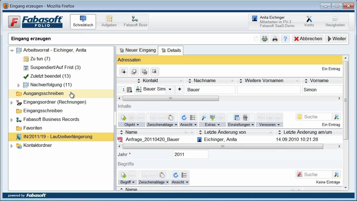The image size is (357, 201).
Task: Click the Nachname field containing Bauer
Action: coord(211,90)
